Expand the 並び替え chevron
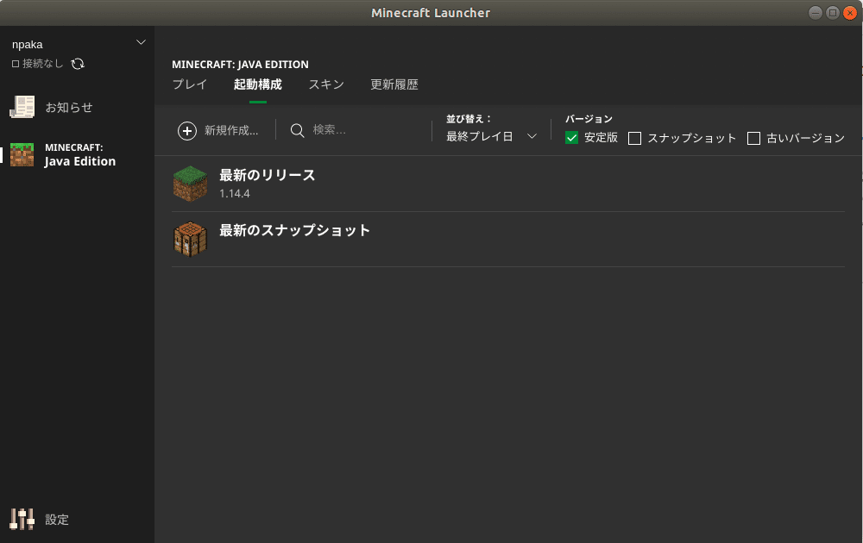Screen dimensions: 863x543 pos(532,136)
